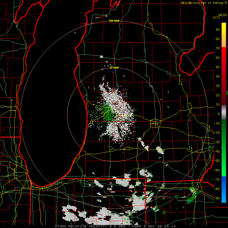Click the -90 value on velocity scale
The image size is (228, 228).
click(217, 198)
